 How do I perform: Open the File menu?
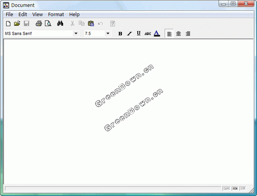[9, 14]
